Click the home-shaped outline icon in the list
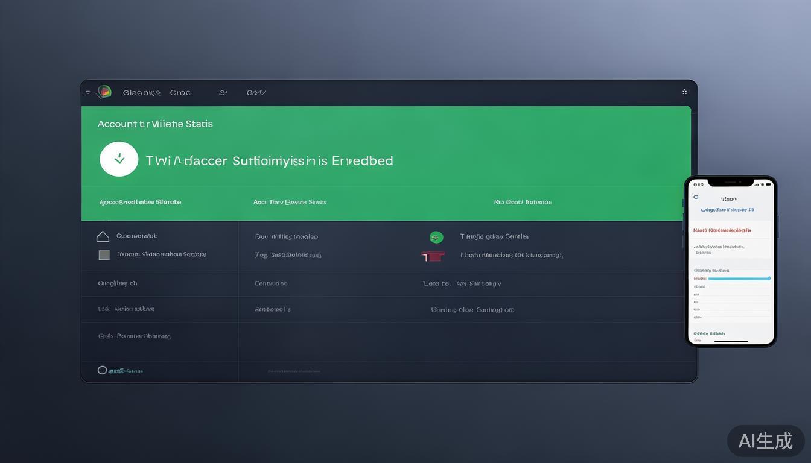This screenshot has height=463, width=811. 103,236
